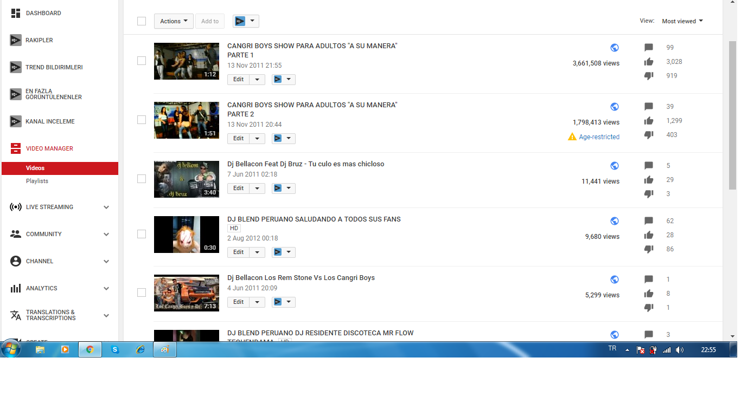
Task: Click thumbs-down icon for CANGRI BOYS PARTE 1
Action: click(649, 76)
